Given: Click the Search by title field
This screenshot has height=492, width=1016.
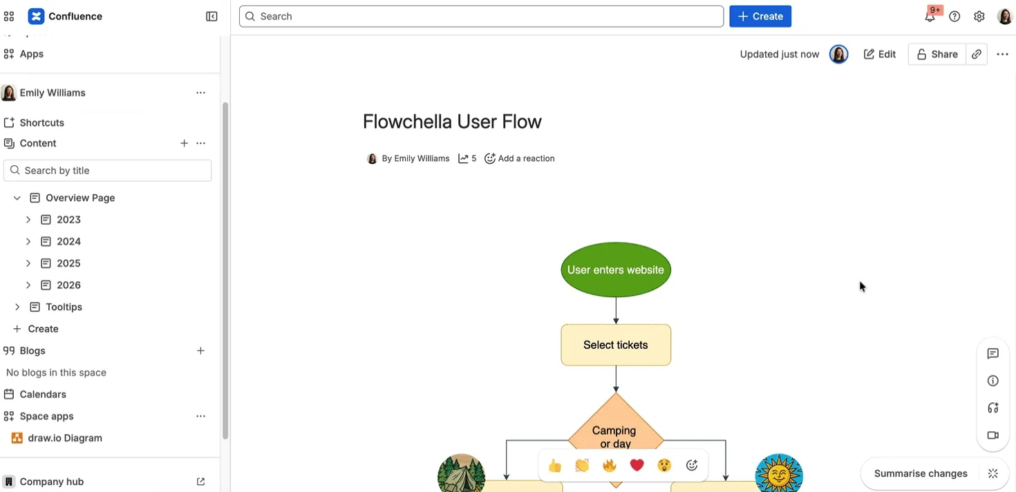Looking at the screenshot, I should [108, 171].
